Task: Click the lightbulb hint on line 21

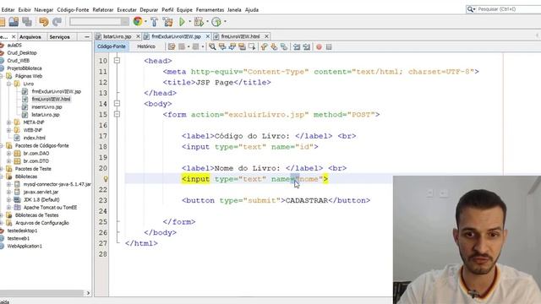Action: click(106, 179)
